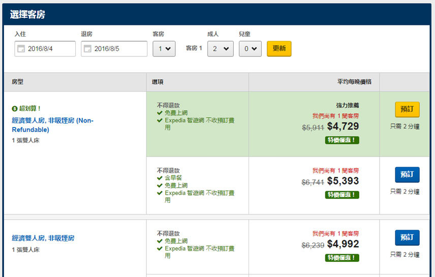435x277 pixels.
Task: Click 預訂 for the $4,992 room
Action: [407, 237]
